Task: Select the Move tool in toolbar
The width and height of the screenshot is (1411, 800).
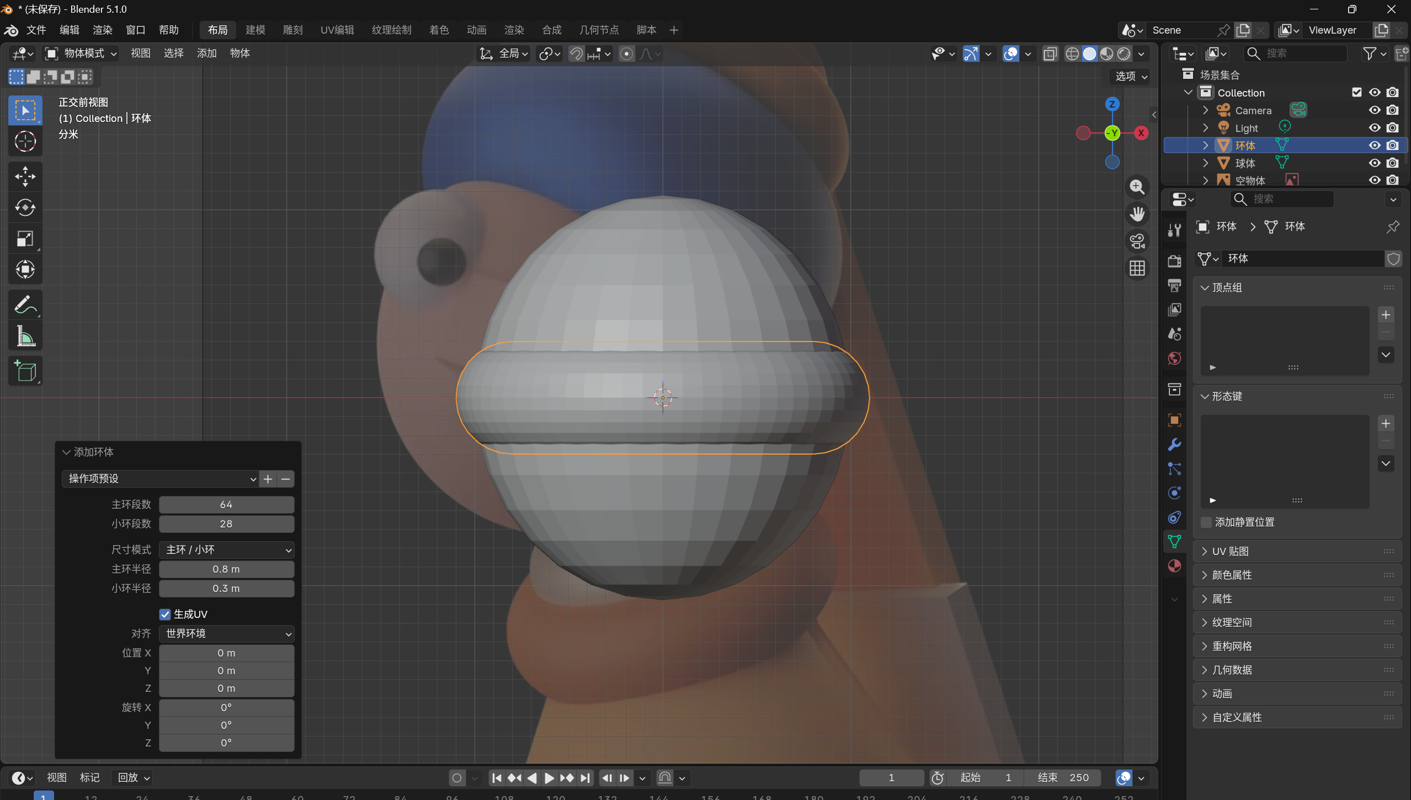Action: click(x=25, y=177)
